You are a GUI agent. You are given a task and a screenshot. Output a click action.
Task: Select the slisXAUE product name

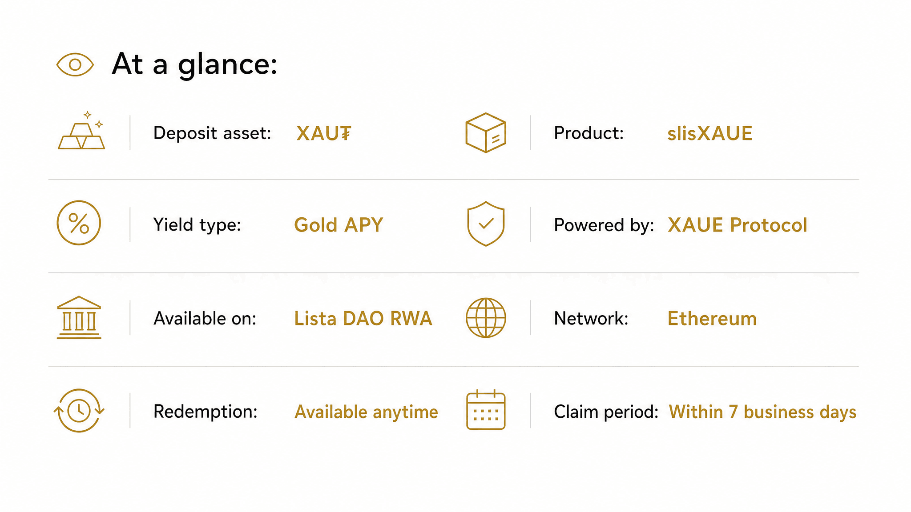pyautogui.click(x=709, y=133)
